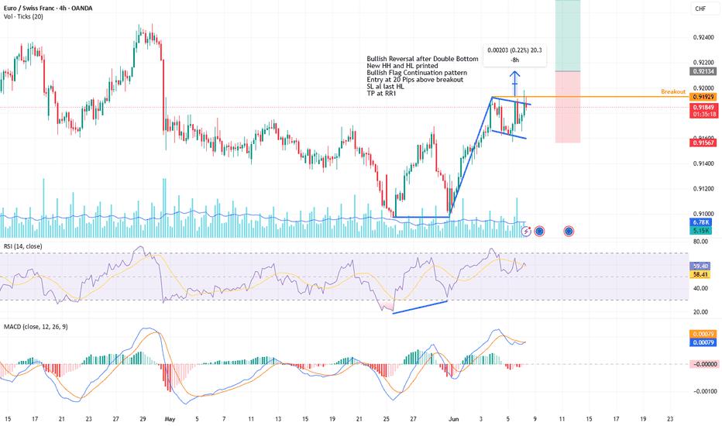Click the orange Breakout label
This screenshot has width=722, height=426.
pyautogui.click(x=673, y=91)
